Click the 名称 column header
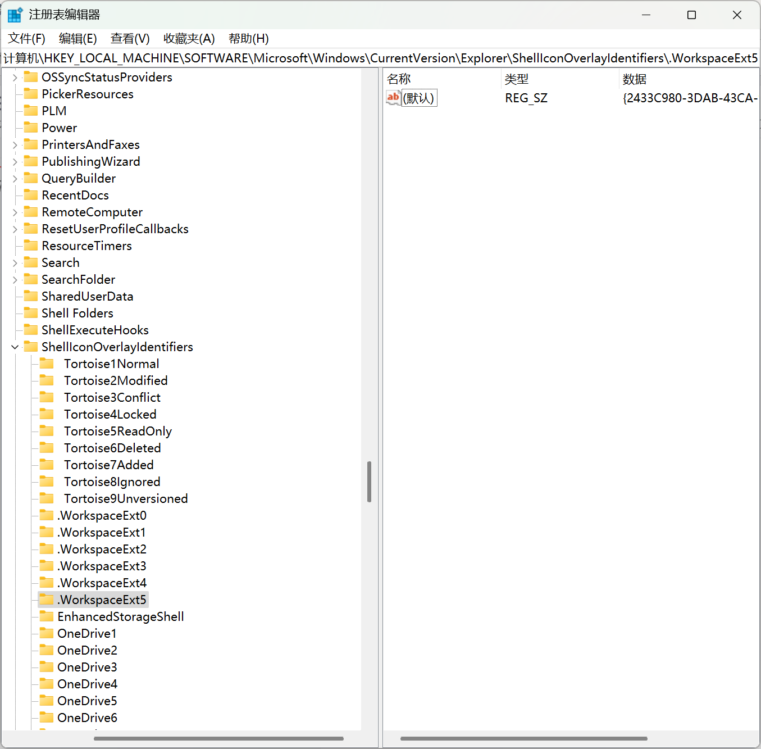 442,79
